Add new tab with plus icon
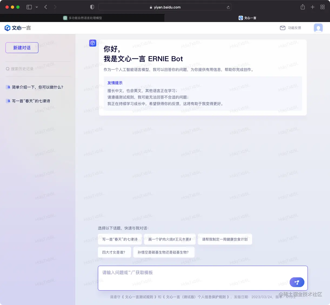Viewport: 330px width, 305px height. point(312,7)
